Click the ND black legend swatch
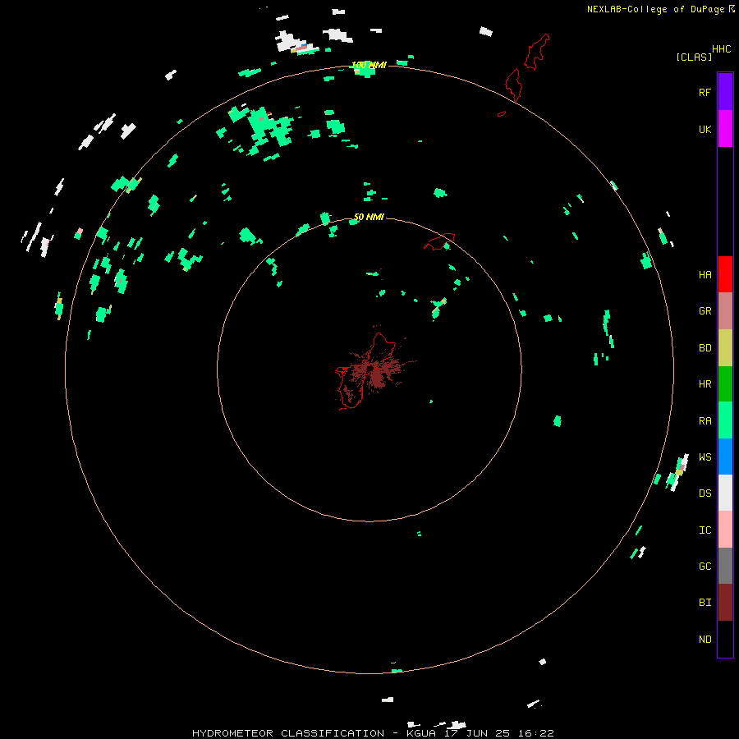This screenshot has height=739, width=739. 725,639
